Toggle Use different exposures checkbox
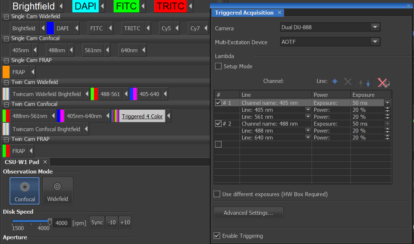 [217, 194]
